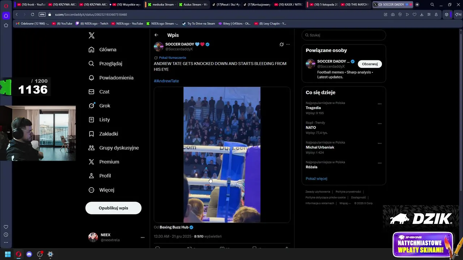The width and height of the screenshot is (463, 260).
Task: Open options for NATO trend
Action: pos(379,123)
